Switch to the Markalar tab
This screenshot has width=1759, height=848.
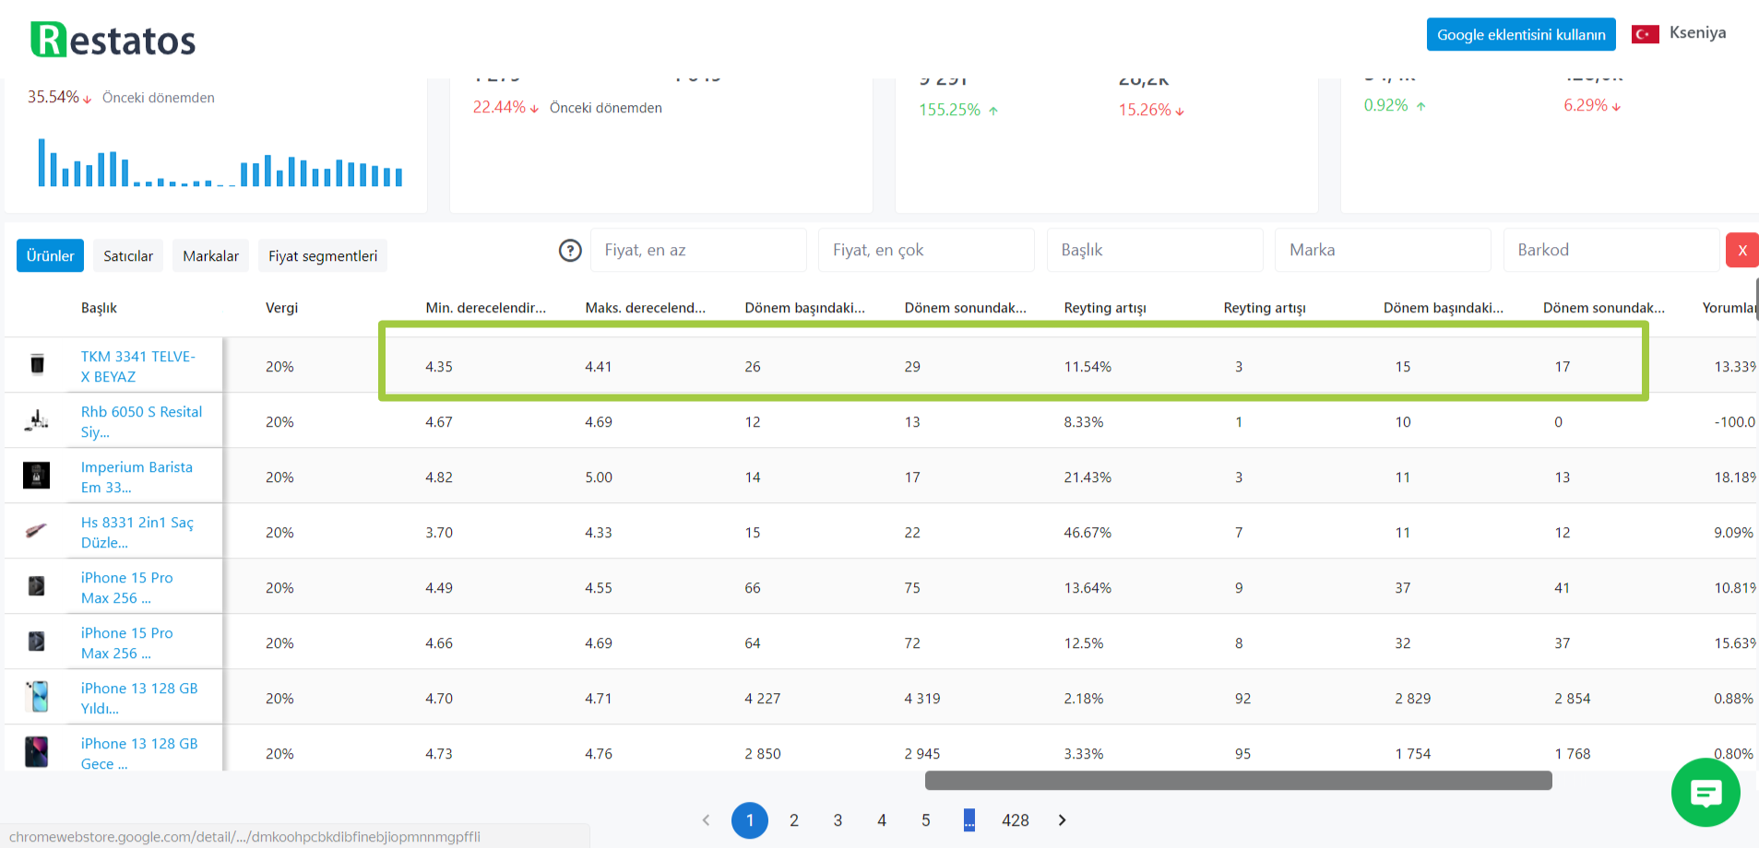pyautogui.click(x=210, y=255)
